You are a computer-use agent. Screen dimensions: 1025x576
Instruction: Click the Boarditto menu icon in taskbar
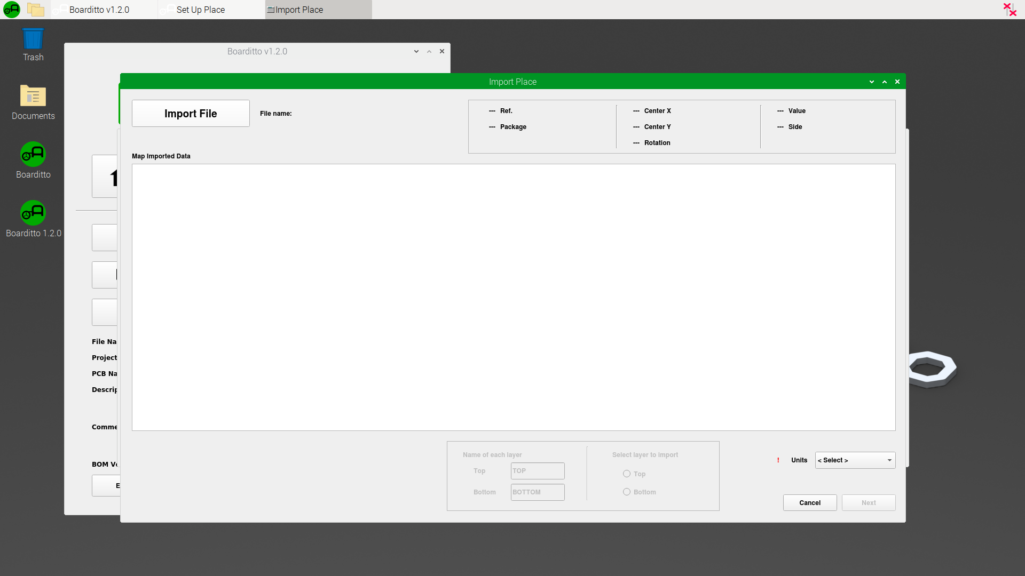tap(11, 10)
